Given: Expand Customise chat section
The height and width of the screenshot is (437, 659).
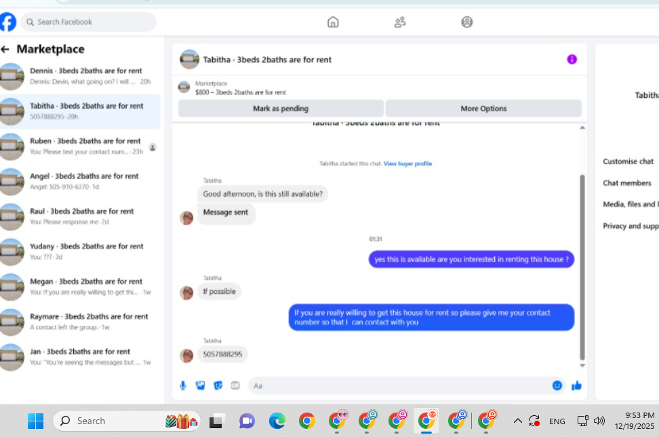Looking at the screenshot, I should 628,161.
